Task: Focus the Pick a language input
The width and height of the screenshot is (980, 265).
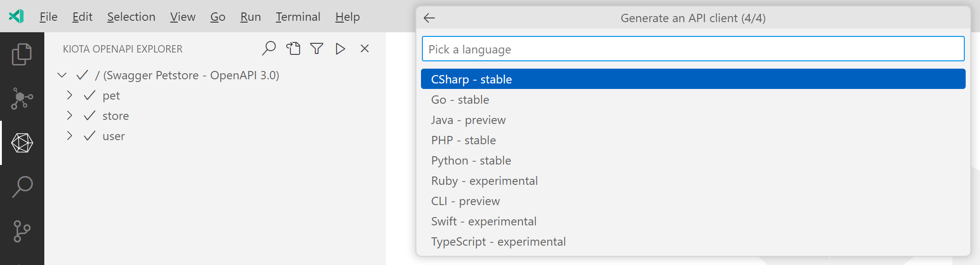Action: tap(693, 49)
